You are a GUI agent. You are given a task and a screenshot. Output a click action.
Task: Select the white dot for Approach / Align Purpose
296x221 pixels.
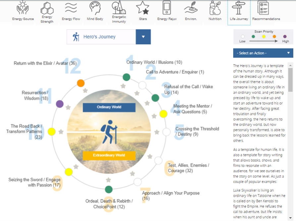[x=137, y=182]
